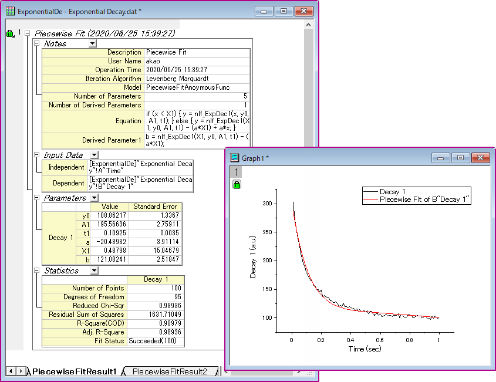Click the Time (sec) axis title

(x=364, y=349)
